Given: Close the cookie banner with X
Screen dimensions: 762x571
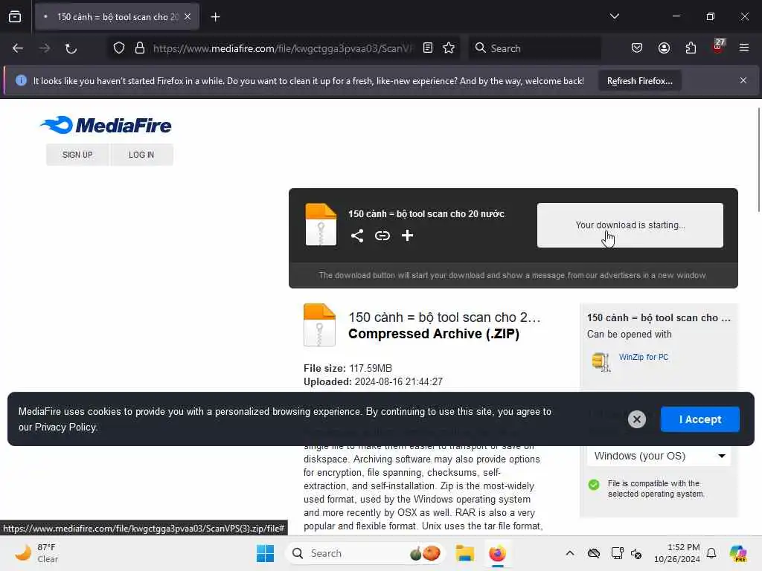Looking at the screenshot, I should pos(637,419).
